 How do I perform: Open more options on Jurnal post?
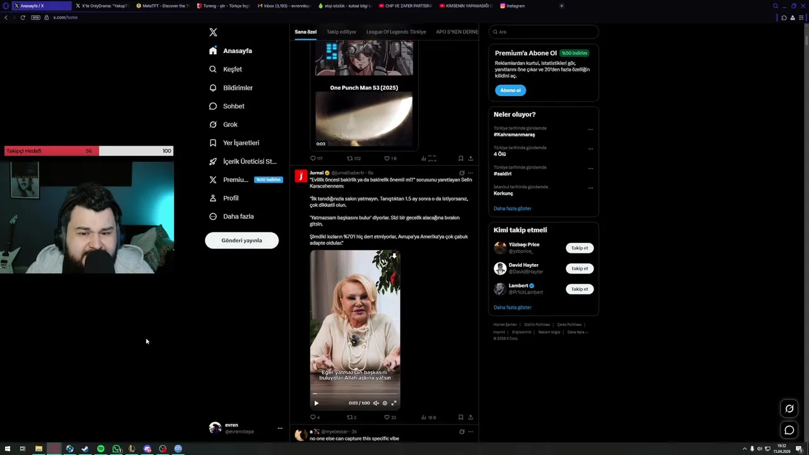click(x=470, y=173)
